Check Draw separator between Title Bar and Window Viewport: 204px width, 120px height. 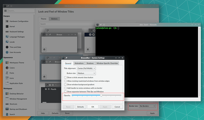(65, 92)
